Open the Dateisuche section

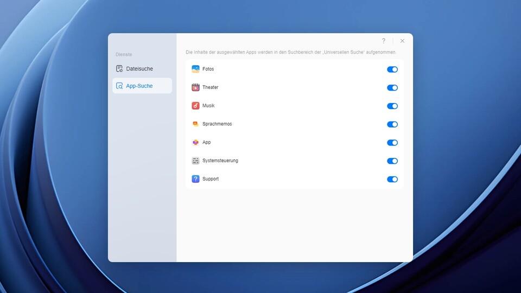pyautogui.click(x=139, y=69)
